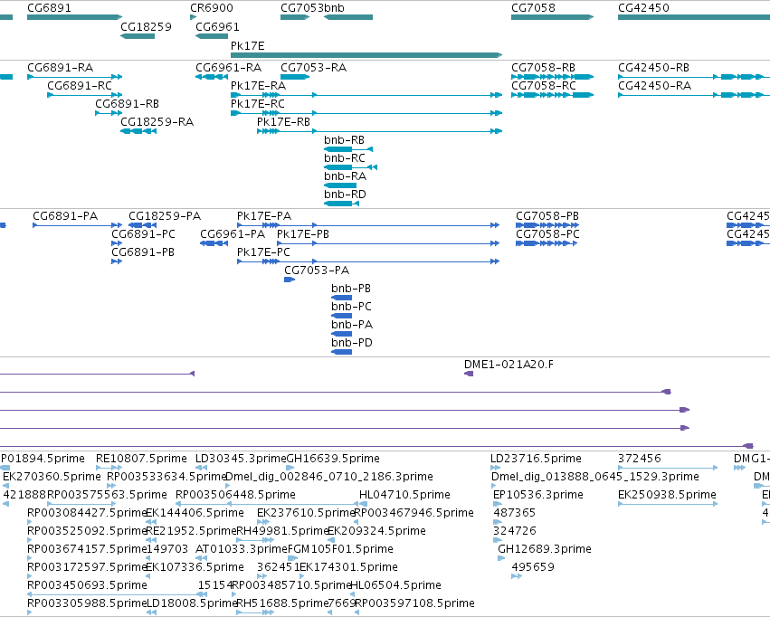This screenshot has width=770, height=617.
Task: Open the Pk17E-PA protein label
Action: pos(264,216)
